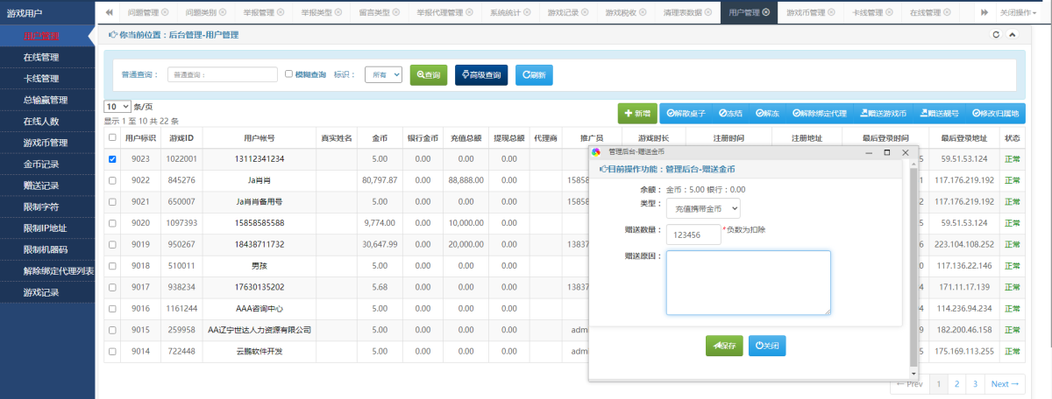
Task: Close the 举报代理管理 tab via its X icon
Action: pyautogui.click(x=468, y=12)
